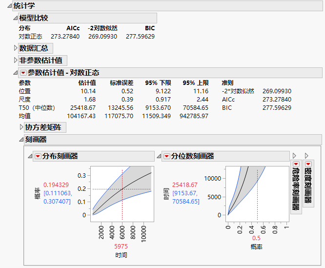Click the BIC column header in 模型比较
The width and height of the screenshot is (325, 268).
[150, 28]
